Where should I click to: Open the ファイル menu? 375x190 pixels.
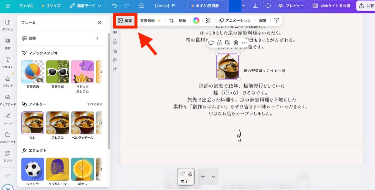[26, 6]
